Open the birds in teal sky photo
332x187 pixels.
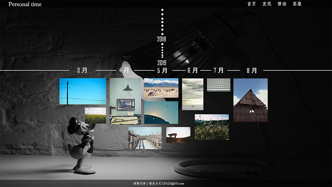click(161, 112)
